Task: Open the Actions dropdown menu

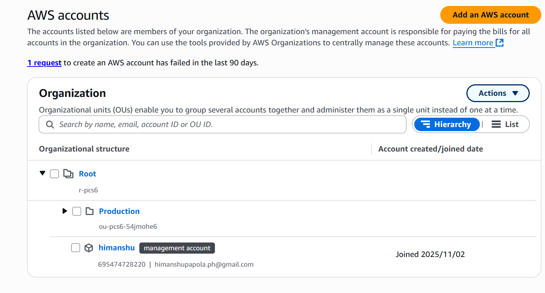Action: click(498, 93)
